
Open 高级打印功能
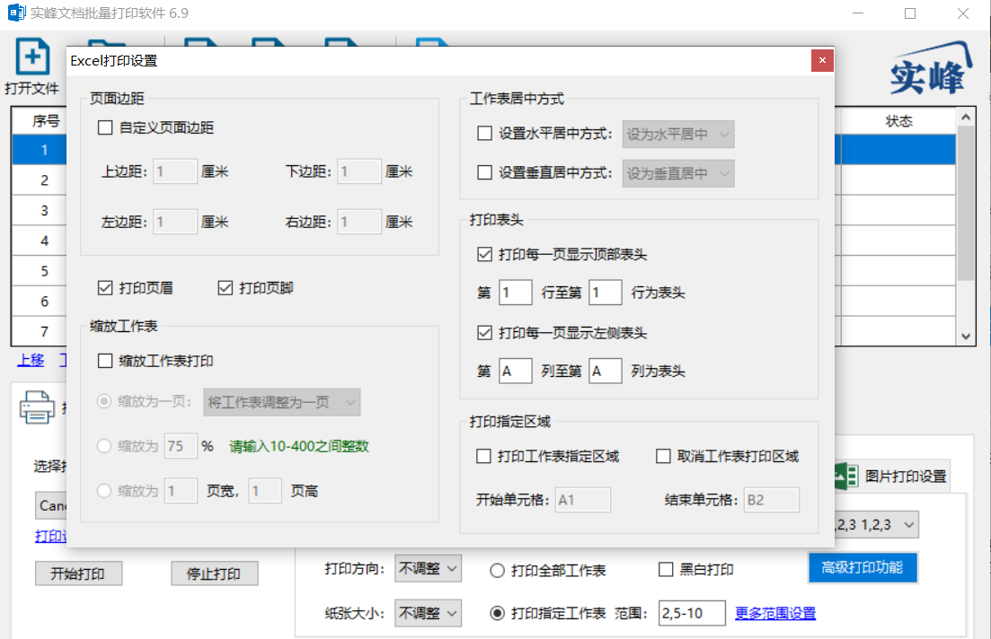coord(863,567)
